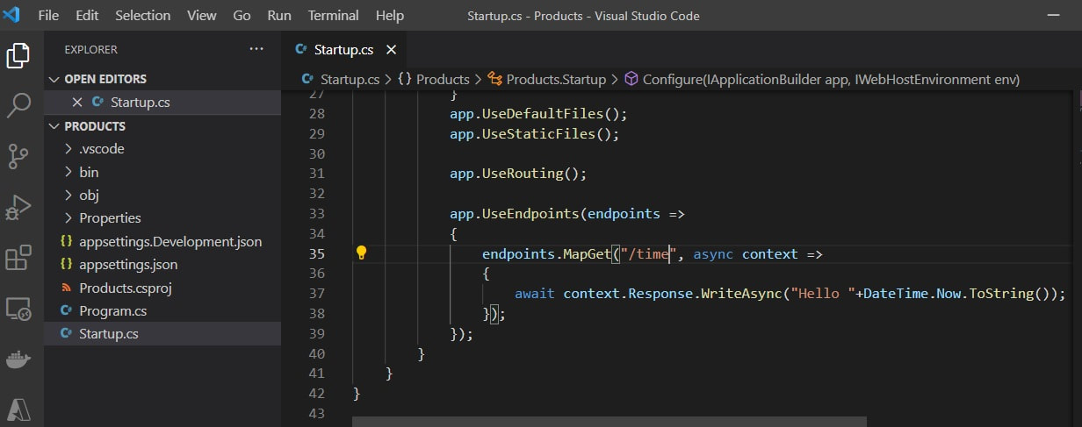This screenshot has width=1082, height=427.
Task: Click the "/time" string on line 35
Action: coord(646,253)
